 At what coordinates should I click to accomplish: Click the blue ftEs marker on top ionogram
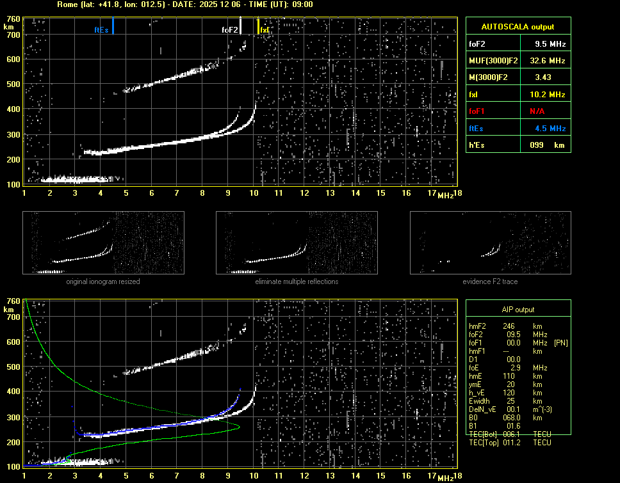[x=113, y=27]
